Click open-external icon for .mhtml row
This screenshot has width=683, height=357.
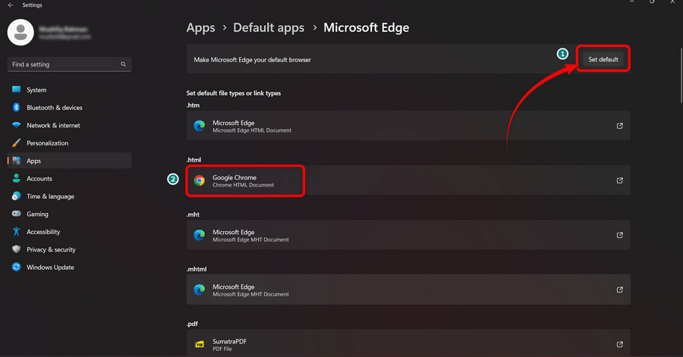620,290
